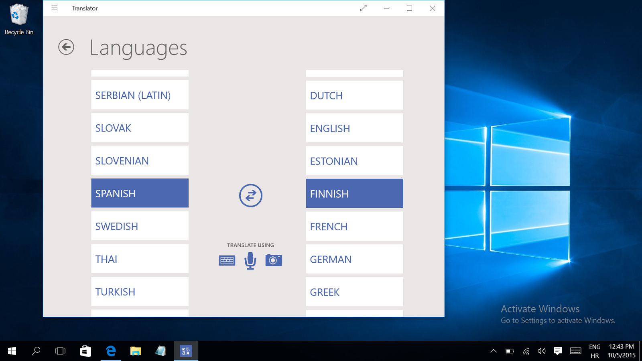The height and width of the screenshot is (361, 642).
Task: Select French as target language
Action: click(354, 227)
